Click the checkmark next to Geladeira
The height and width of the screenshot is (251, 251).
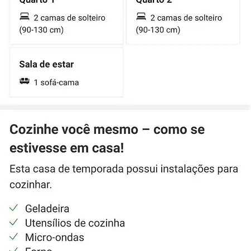(x=13, y=208)
